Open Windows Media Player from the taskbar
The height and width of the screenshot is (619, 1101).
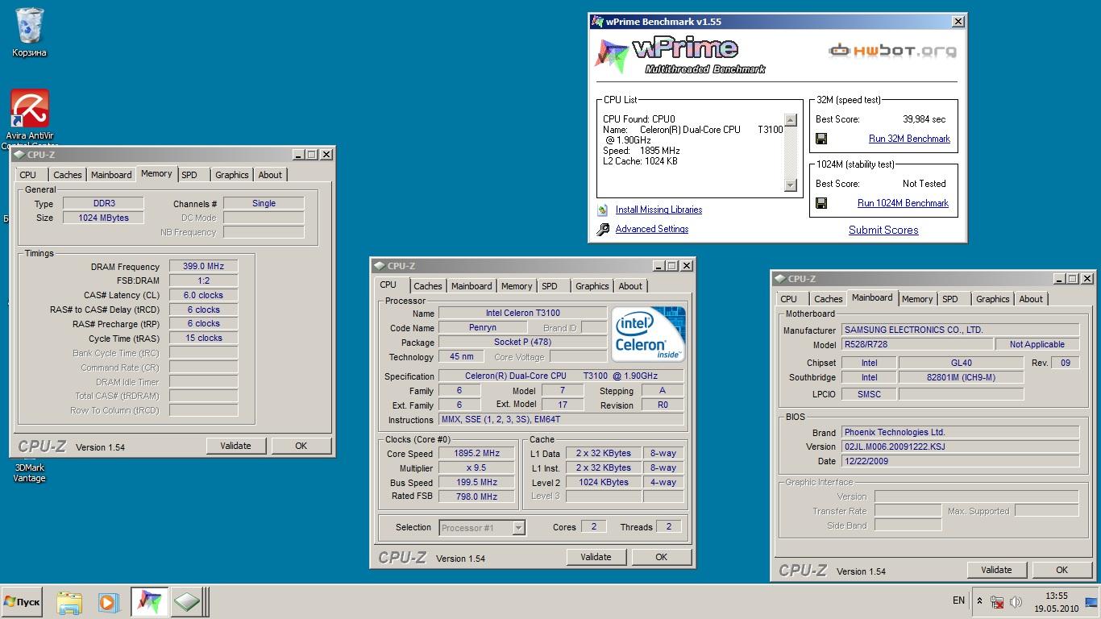pos(107,601)
